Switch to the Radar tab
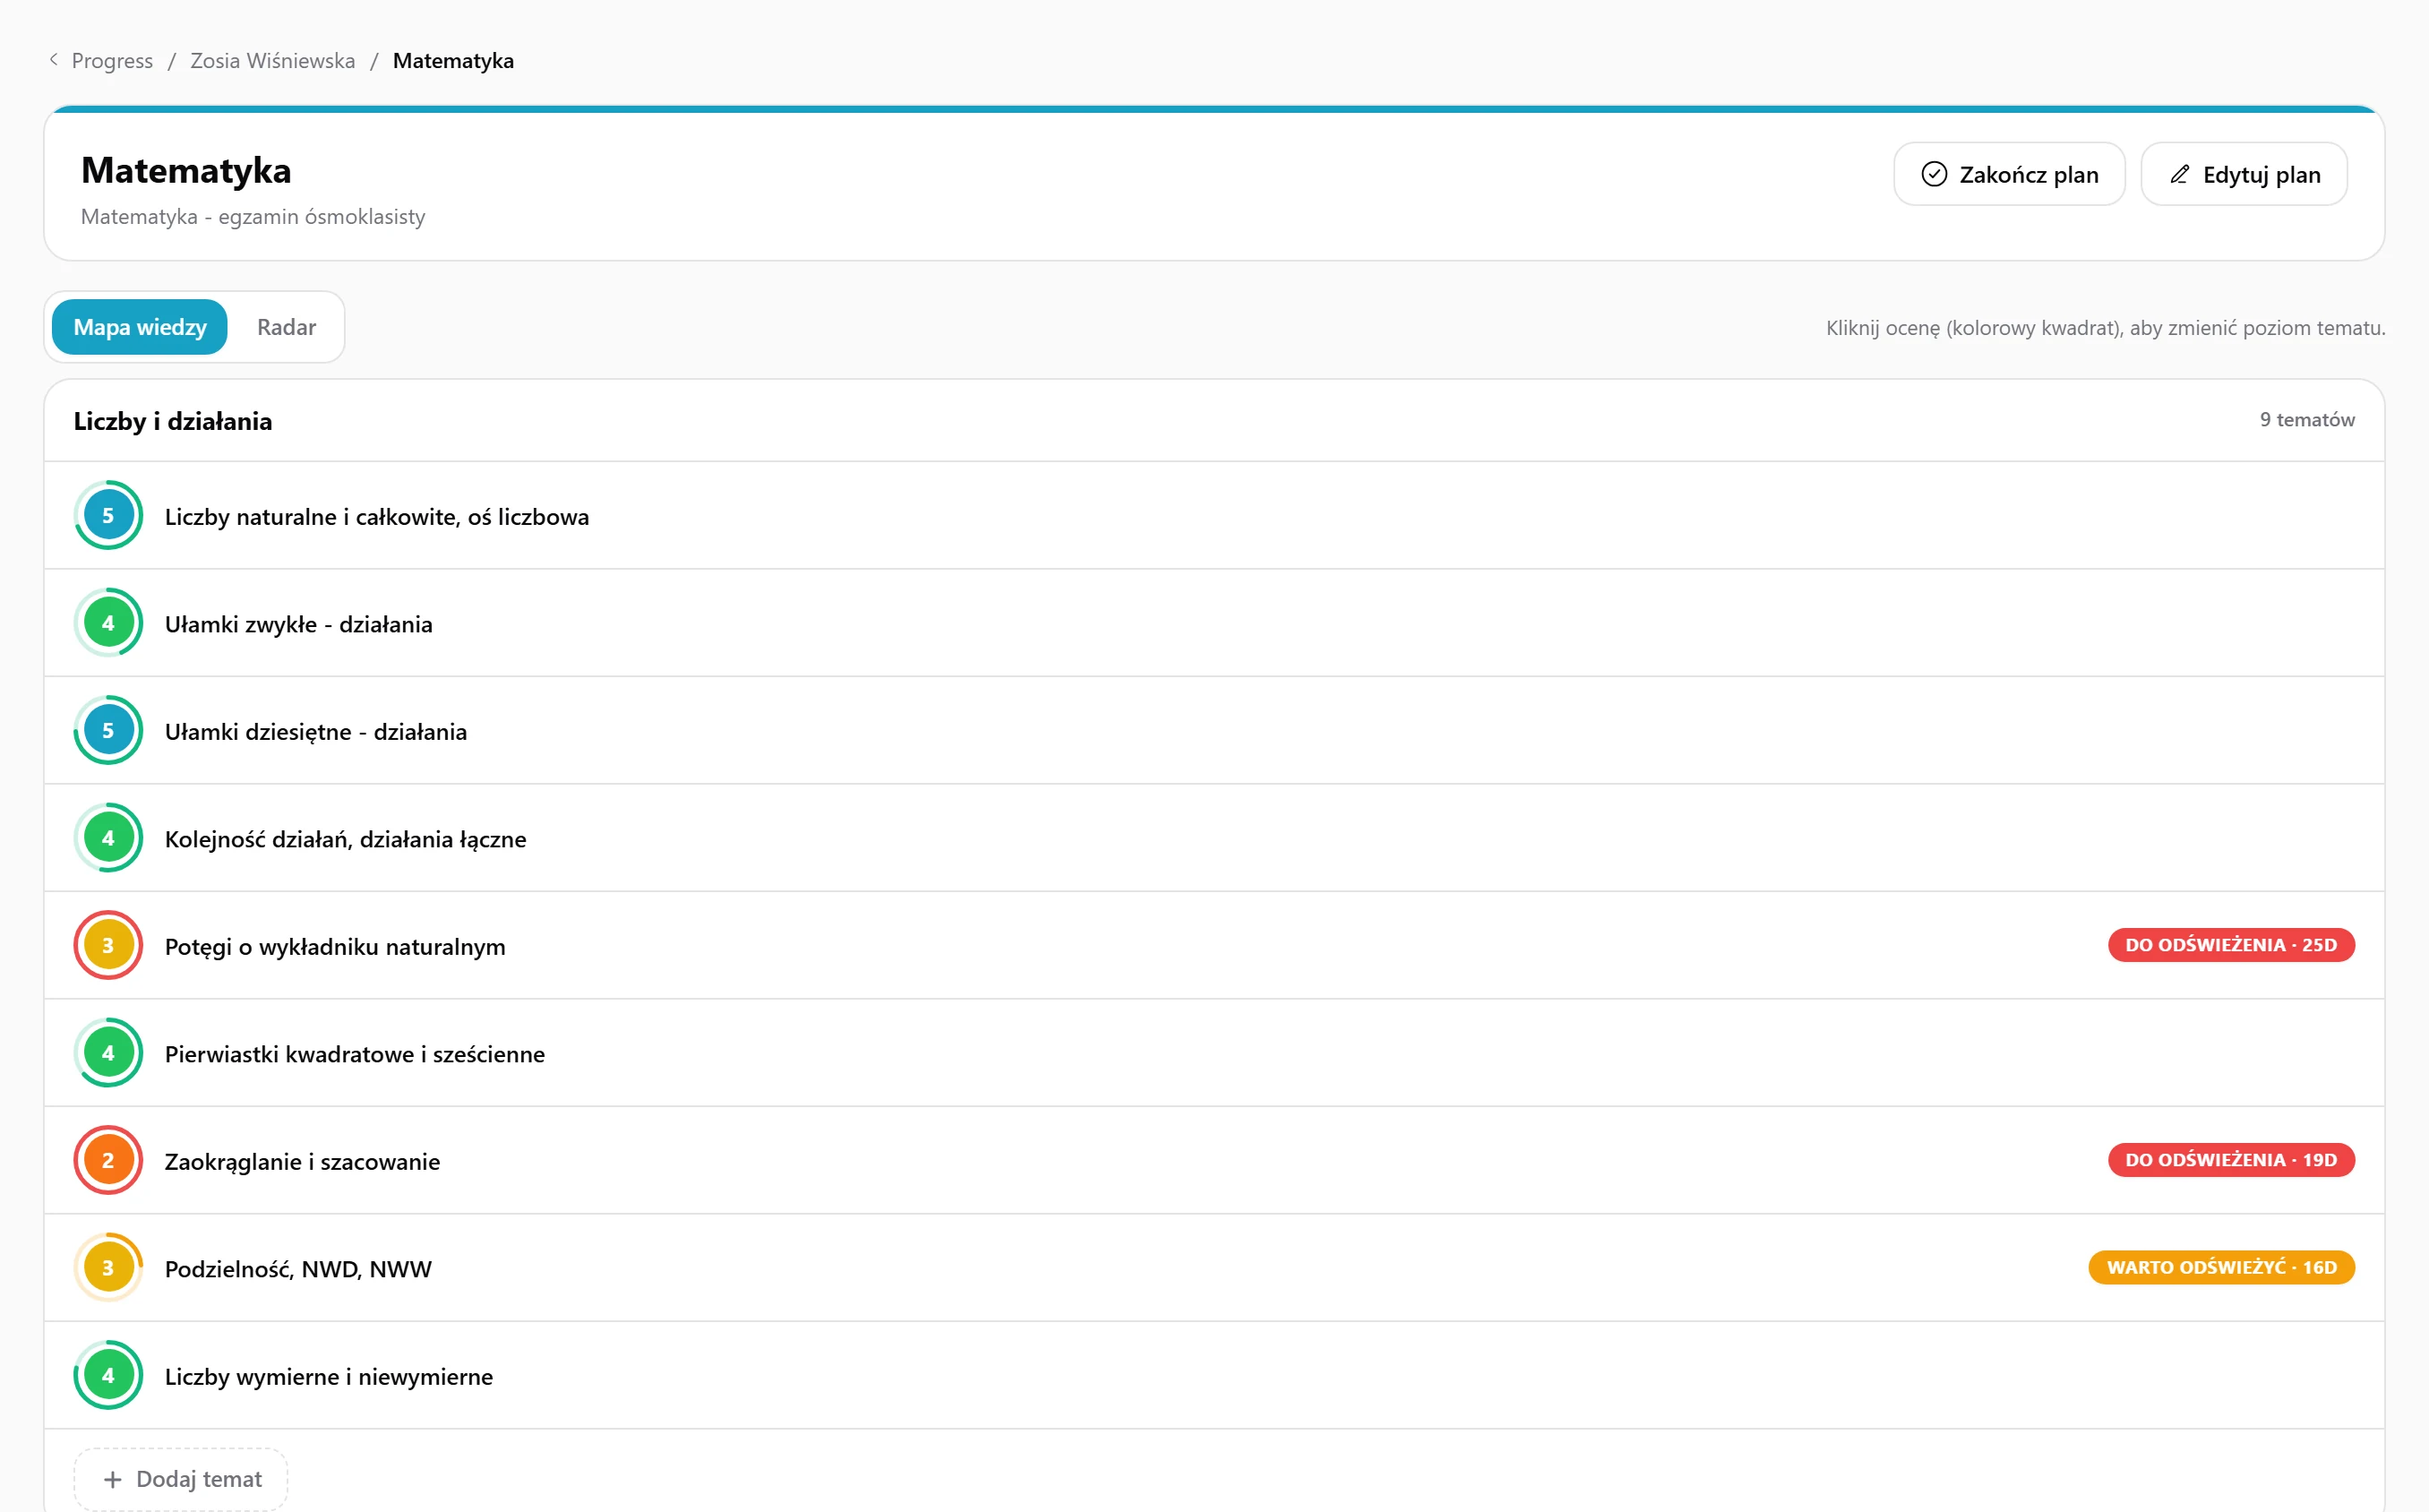The height and width of the screenshot is (1512, 2429). 286,327
